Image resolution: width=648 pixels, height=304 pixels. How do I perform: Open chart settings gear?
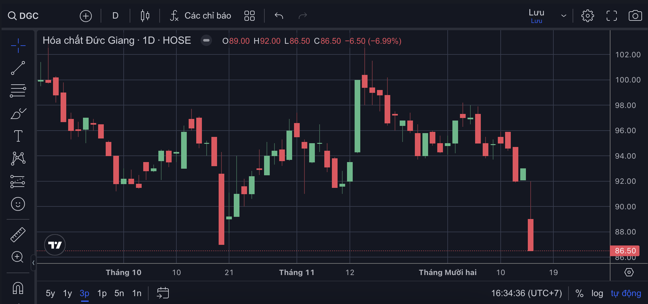pos(587,16)
